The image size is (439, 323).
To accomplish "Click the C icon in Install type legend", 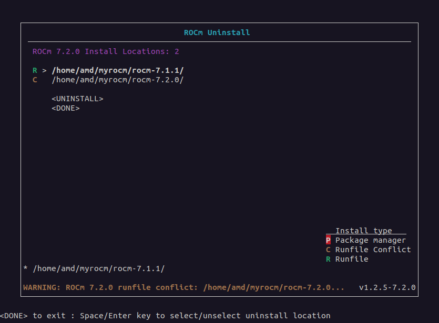I will (328, 250).
